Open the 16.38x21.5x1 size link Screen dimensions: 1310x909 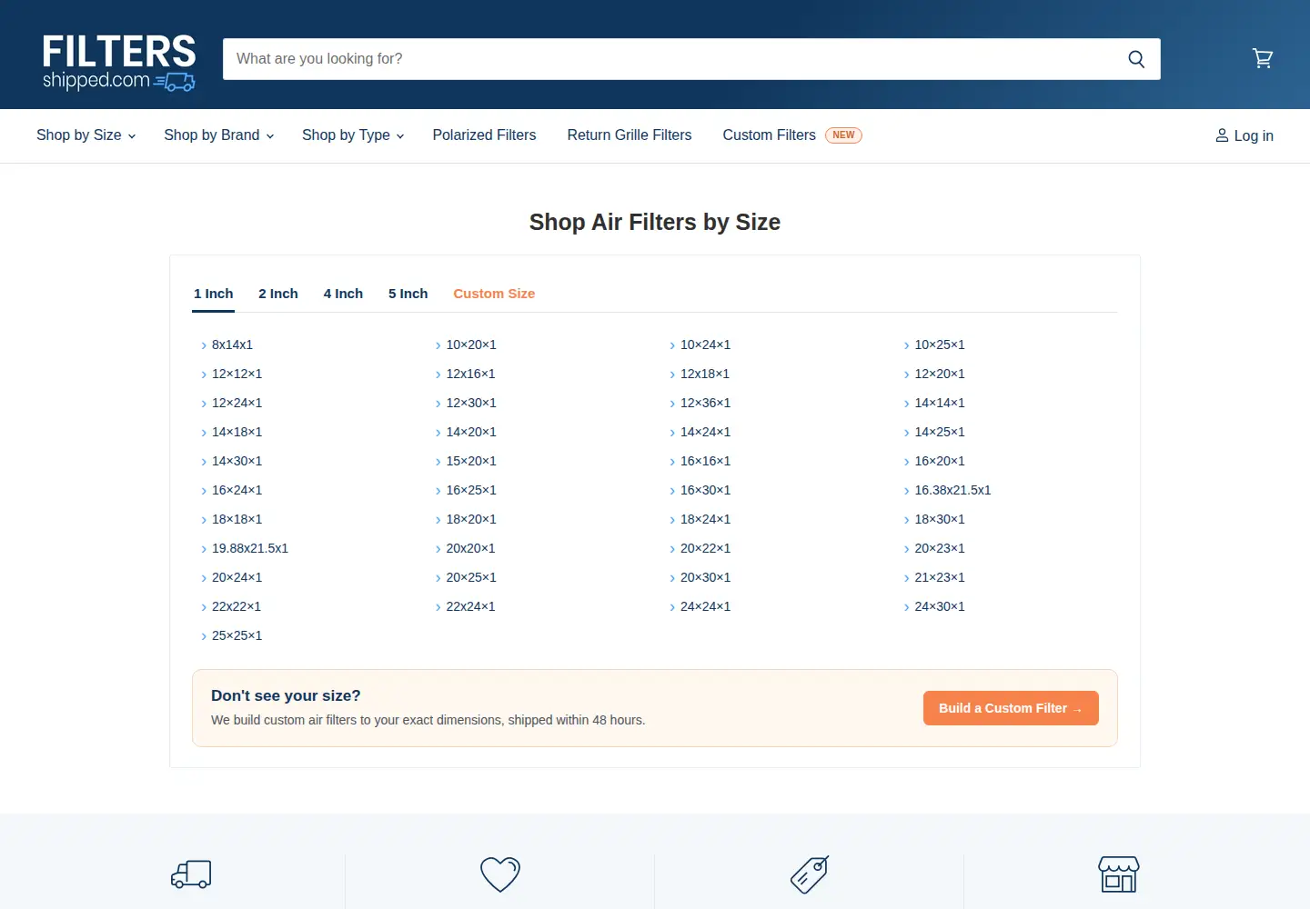pyautogui.click(x=952, y=490)
